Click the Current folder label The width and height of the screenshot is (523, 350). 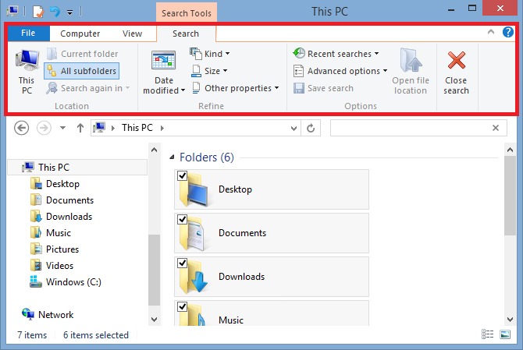coord(90,54)
